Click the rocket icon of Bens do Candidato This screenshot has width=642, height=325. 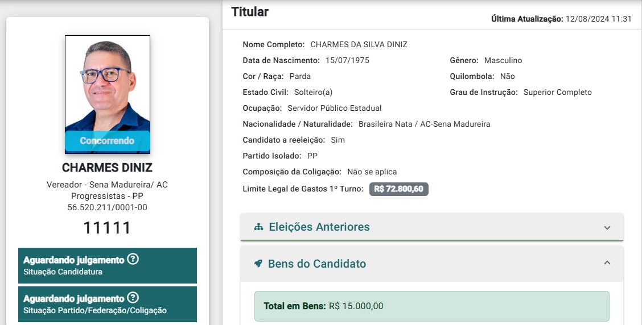coord(258,264)
